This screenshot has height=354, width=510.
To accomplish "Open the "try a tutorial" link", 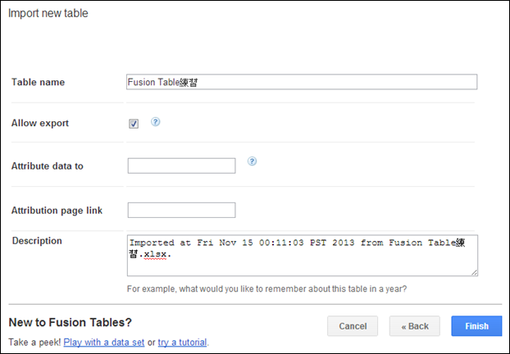I will (x=182, y=342).
